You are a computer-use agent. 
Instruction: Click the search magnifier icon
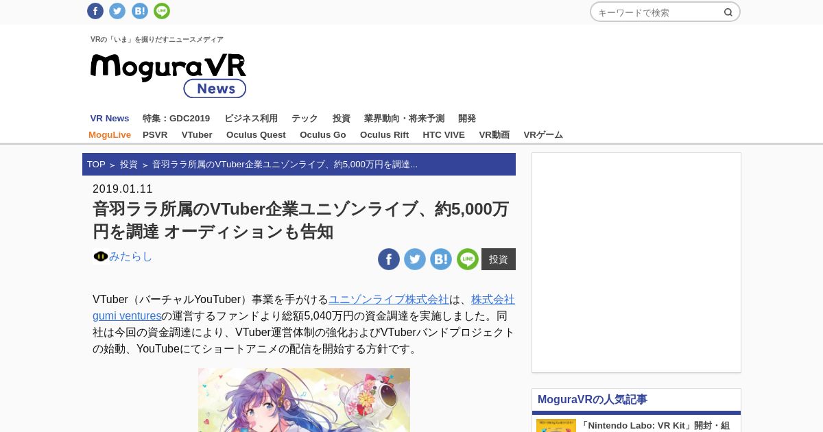pos(728,12)
